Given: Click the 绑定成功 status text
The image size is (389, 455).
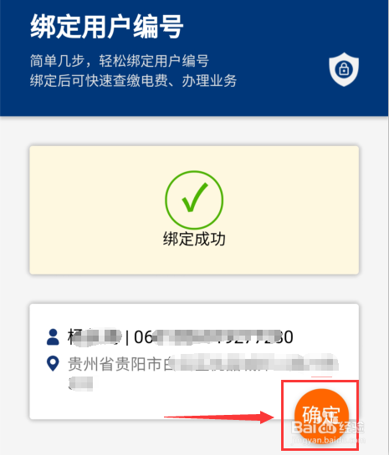Looking at the screenshot, I should 194,239.
